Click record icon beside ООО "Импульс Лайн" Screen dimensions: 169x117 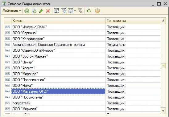click(x=7, y=27)
